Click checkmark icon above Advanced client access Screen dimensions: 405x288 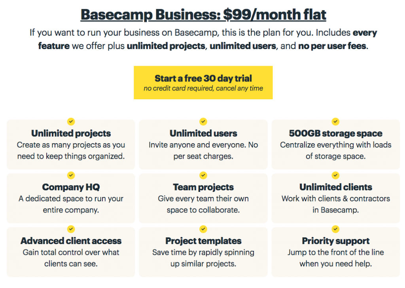(x=71, y=229)
